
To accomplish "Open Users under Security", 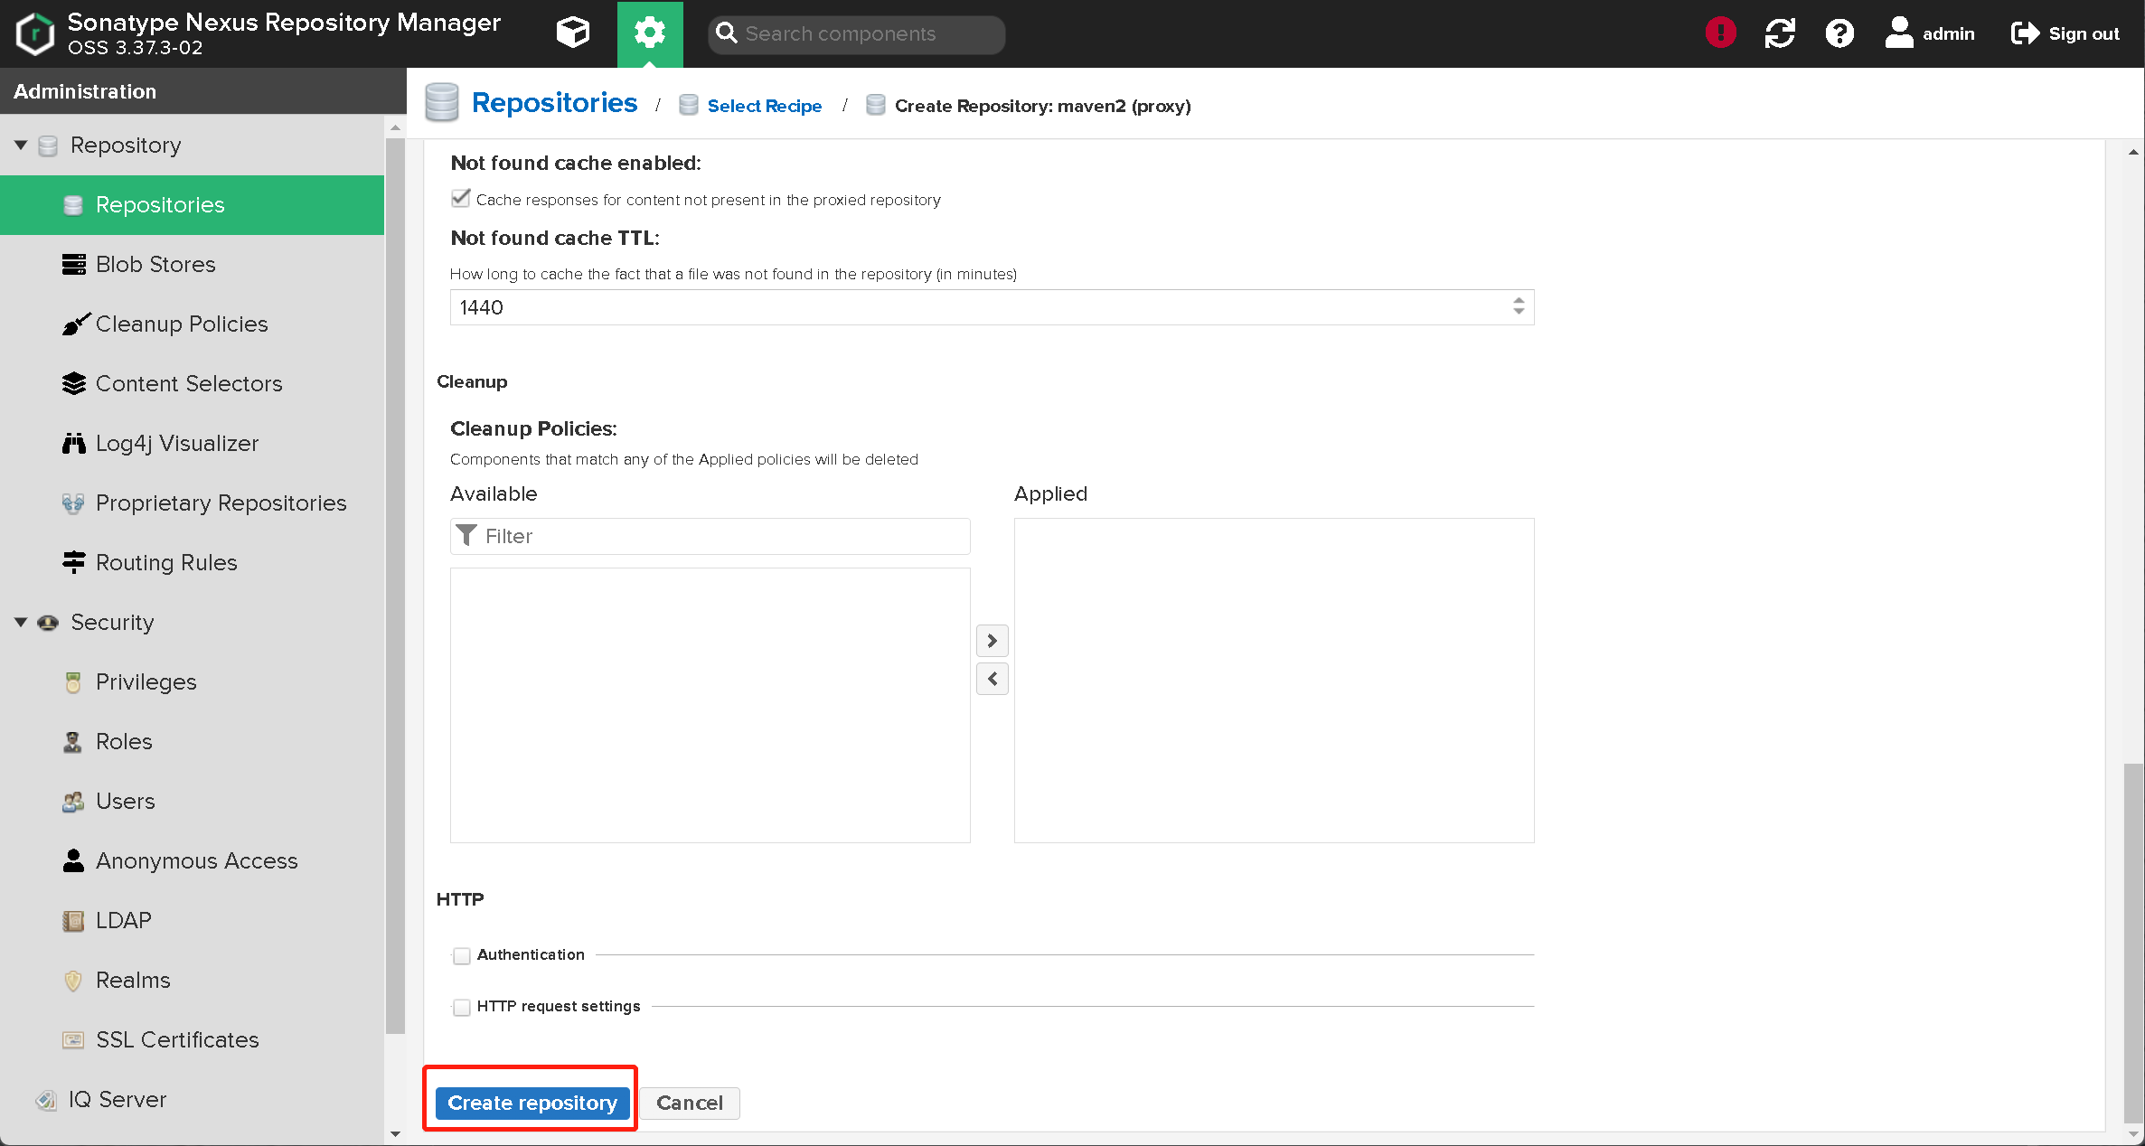I will point(193,801).
